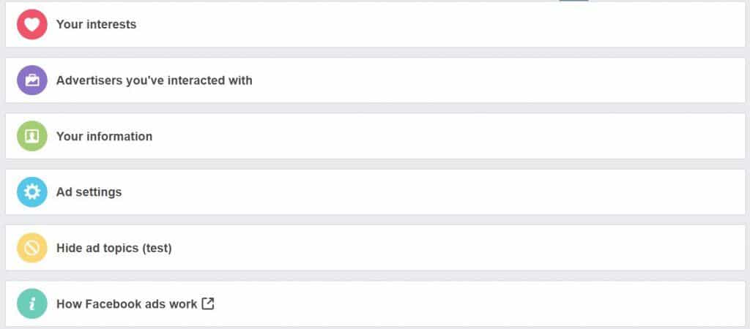Open 'Hide ad topics (test)' text
Image resolution: width=750 pixels, height=329 pixels.
click(x=114, y=249)
